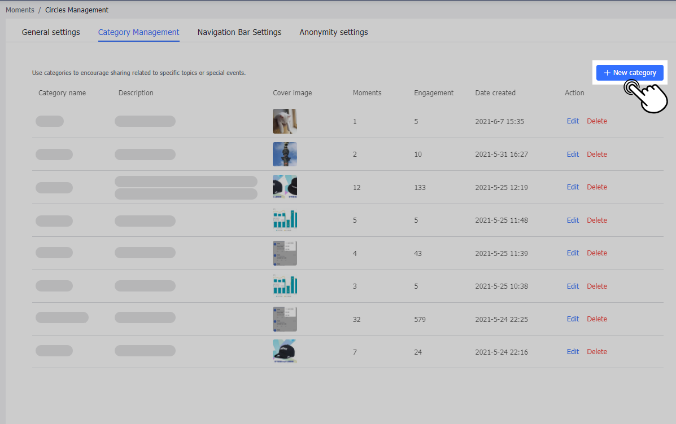Click the bar chart cover image dated 11:48

pyautogui.click(x=285, y=220)
